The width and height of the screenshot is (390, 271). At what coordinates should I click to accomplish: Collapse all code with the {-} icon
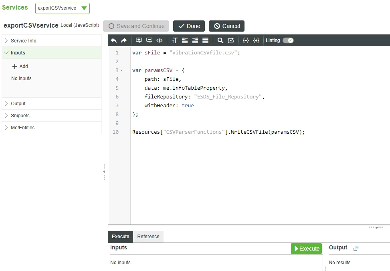point(246,40)
